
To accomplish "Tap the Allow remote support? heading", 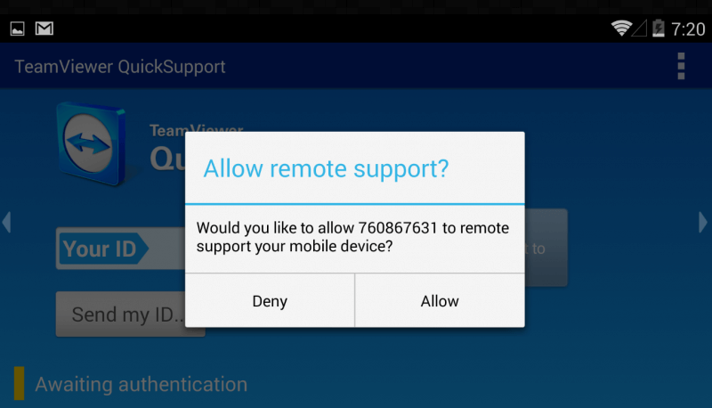I will click(x=326, y=168).
